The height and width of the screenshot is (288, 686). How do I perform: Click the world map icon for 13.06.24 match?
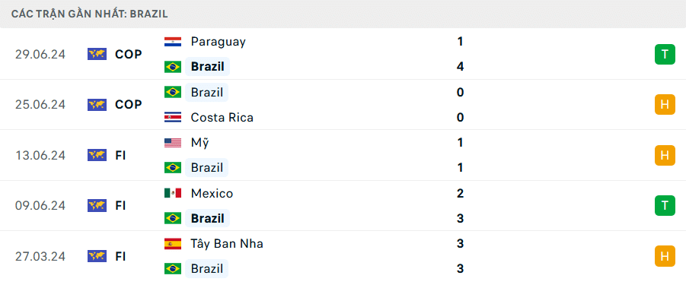coord(97,155)
